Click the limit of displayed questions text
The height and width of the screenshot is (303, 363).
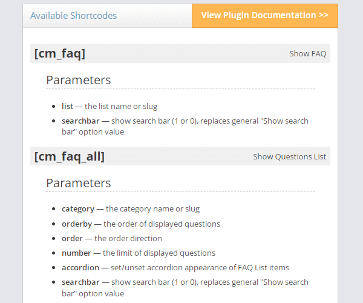click(159, 253)
